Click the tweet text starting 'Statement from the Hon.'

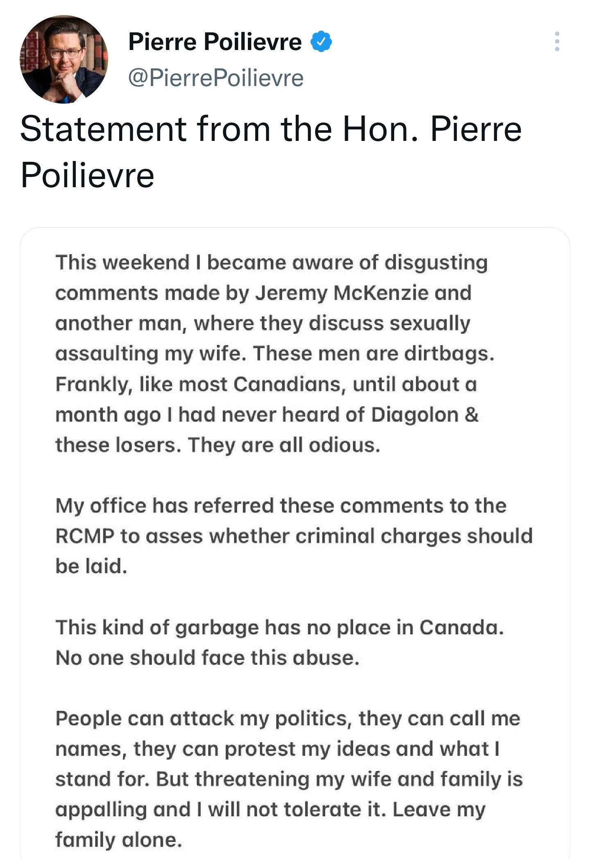(271, 152)
